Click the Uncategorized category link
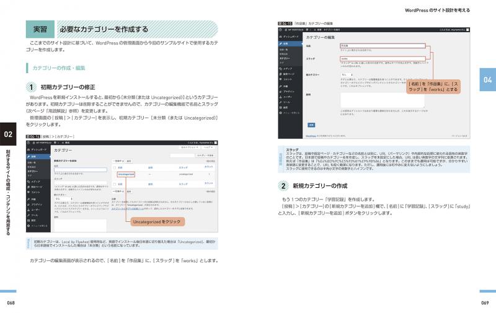 [126, 174]
